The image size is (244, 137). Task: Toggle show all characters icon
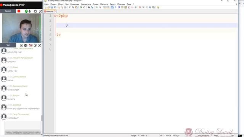pos(116,7)
